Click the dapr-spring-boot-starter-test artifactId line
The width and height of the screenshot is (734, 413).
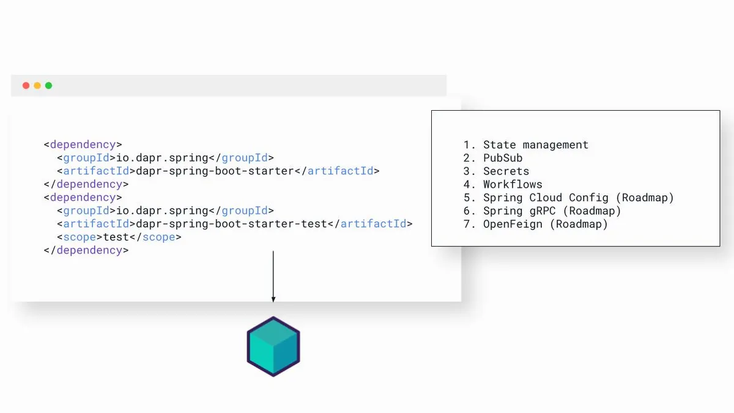[235, 224]
